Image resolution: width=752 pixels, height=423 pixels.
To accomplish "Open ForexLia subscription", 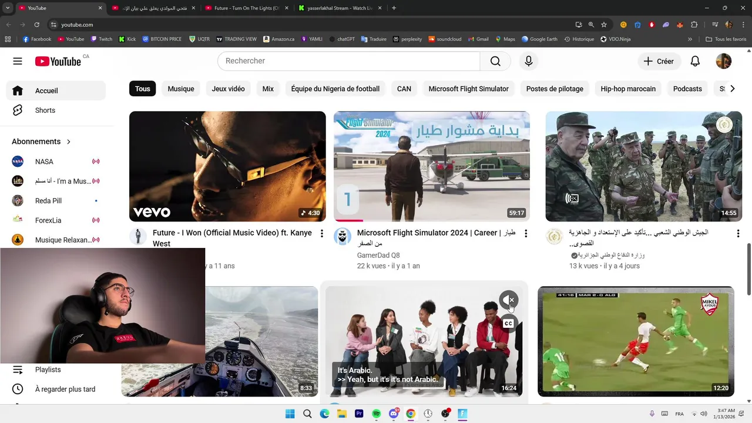I will [x=56, y=220].
